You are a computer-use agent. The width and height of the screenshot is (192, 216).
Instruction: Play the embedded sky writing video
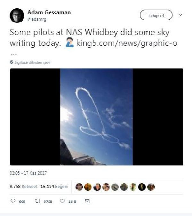click(96, 117)
